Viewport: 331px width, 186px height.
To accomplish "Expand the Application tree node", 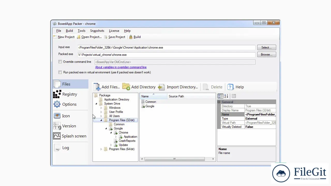I will 116,137.
